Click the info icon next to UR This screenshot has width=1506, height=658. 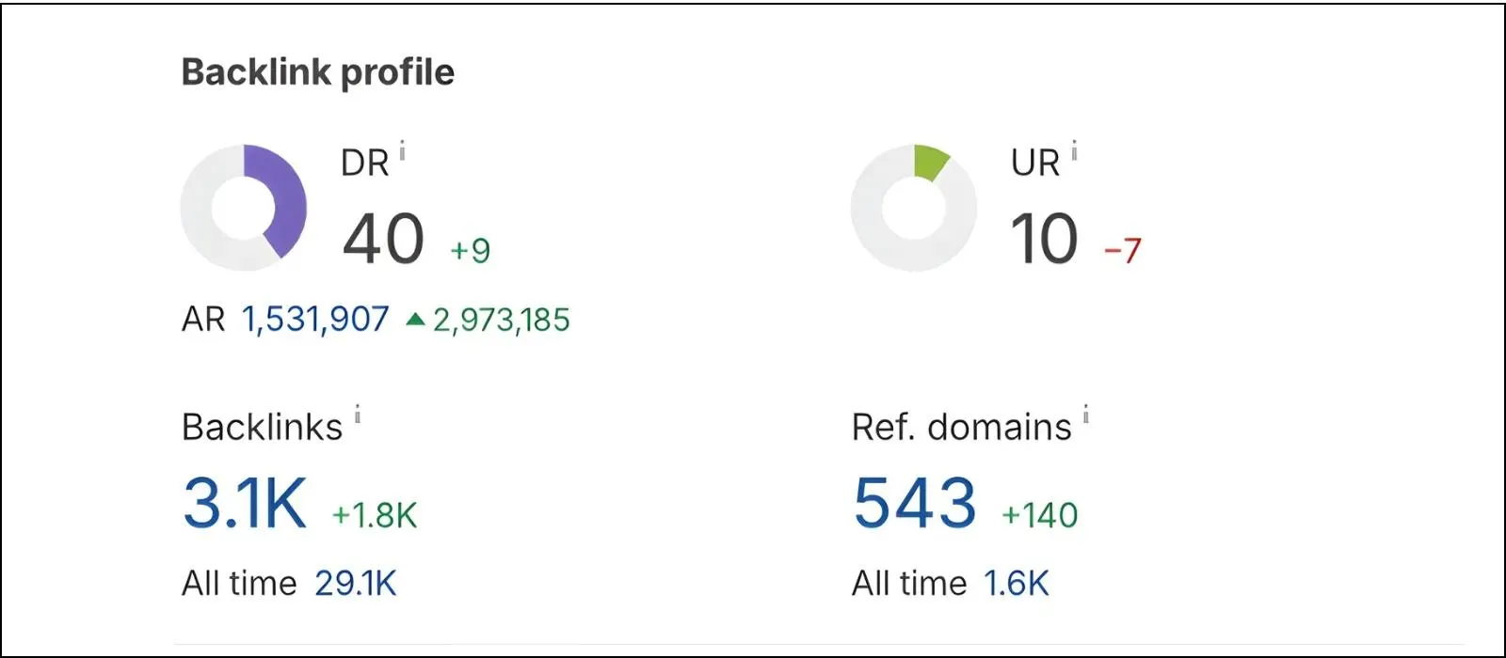(1074, 151)
